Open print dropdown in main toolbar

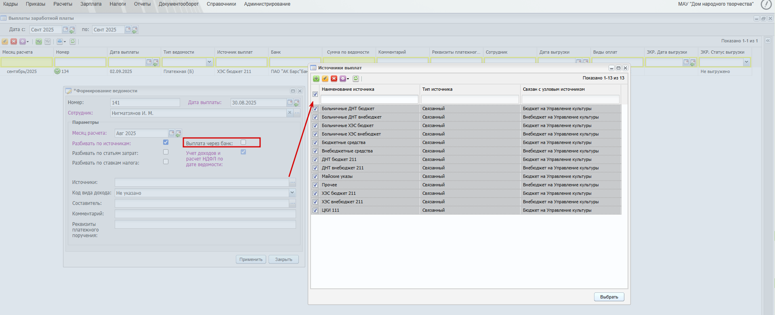[61, 42]
